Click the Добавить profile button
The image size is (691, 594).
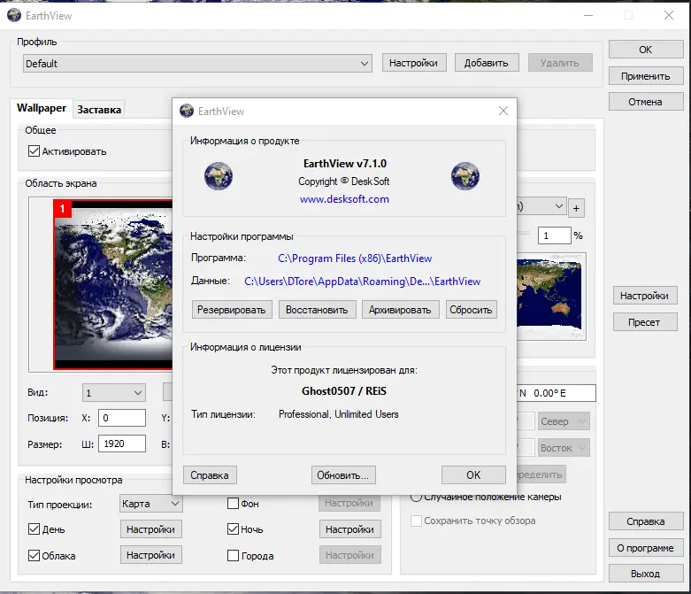486,63
